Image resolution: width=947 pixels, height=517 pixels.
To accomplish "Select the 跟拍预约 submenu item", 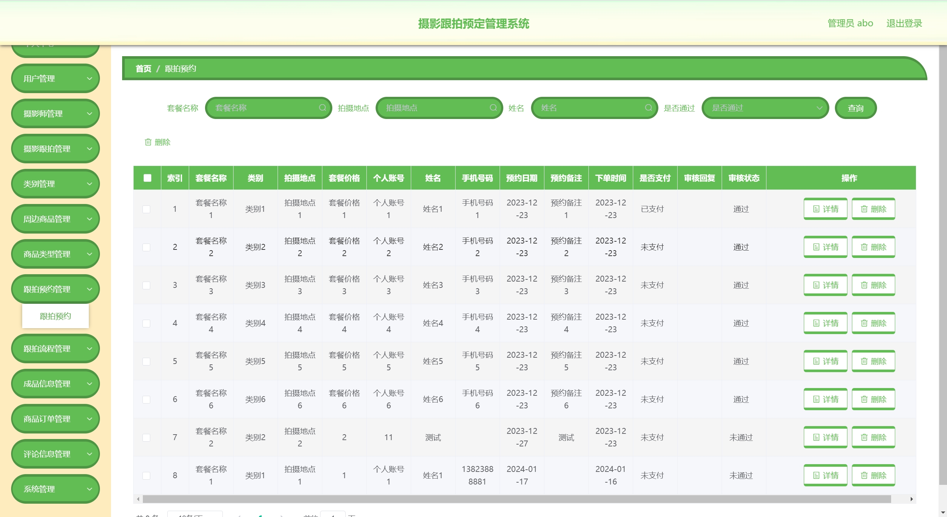I will (56, 316).
